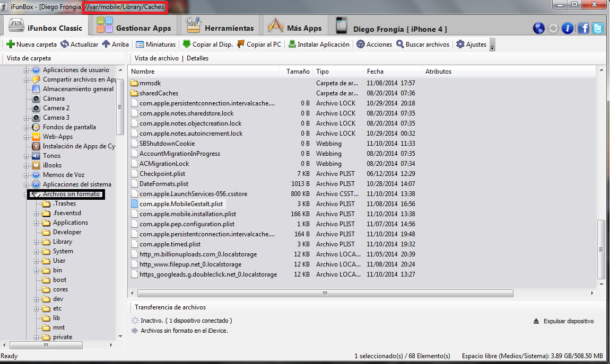610x364 pixels.
Task: Expand the Fondos de pantalla tree node
Action: coord(27,127)
